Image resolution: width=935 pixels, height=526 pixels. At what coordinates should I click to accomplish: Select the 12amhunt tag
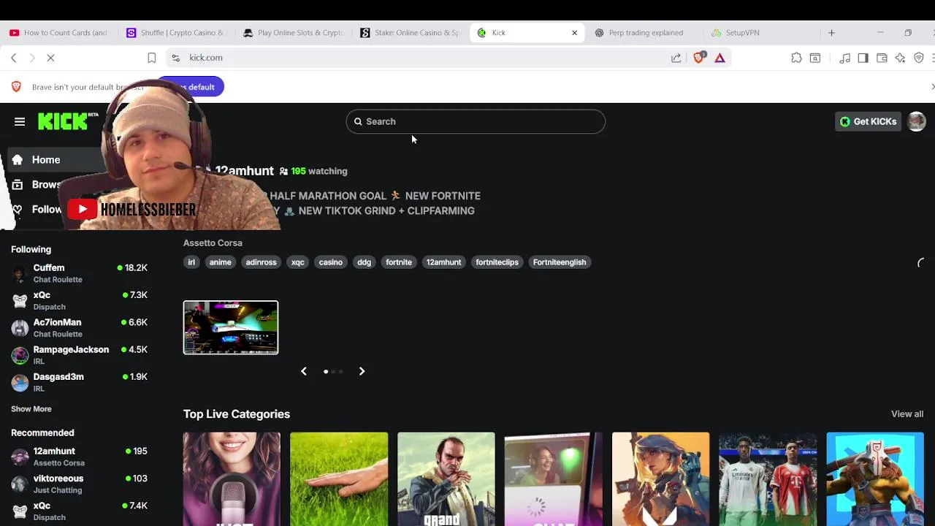[x=443, y=262]
